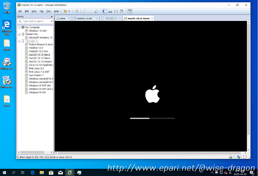The width and height of the screenshot is (258, 176).
Task: Click the library scroll right arrow
Action: point(52,153)
